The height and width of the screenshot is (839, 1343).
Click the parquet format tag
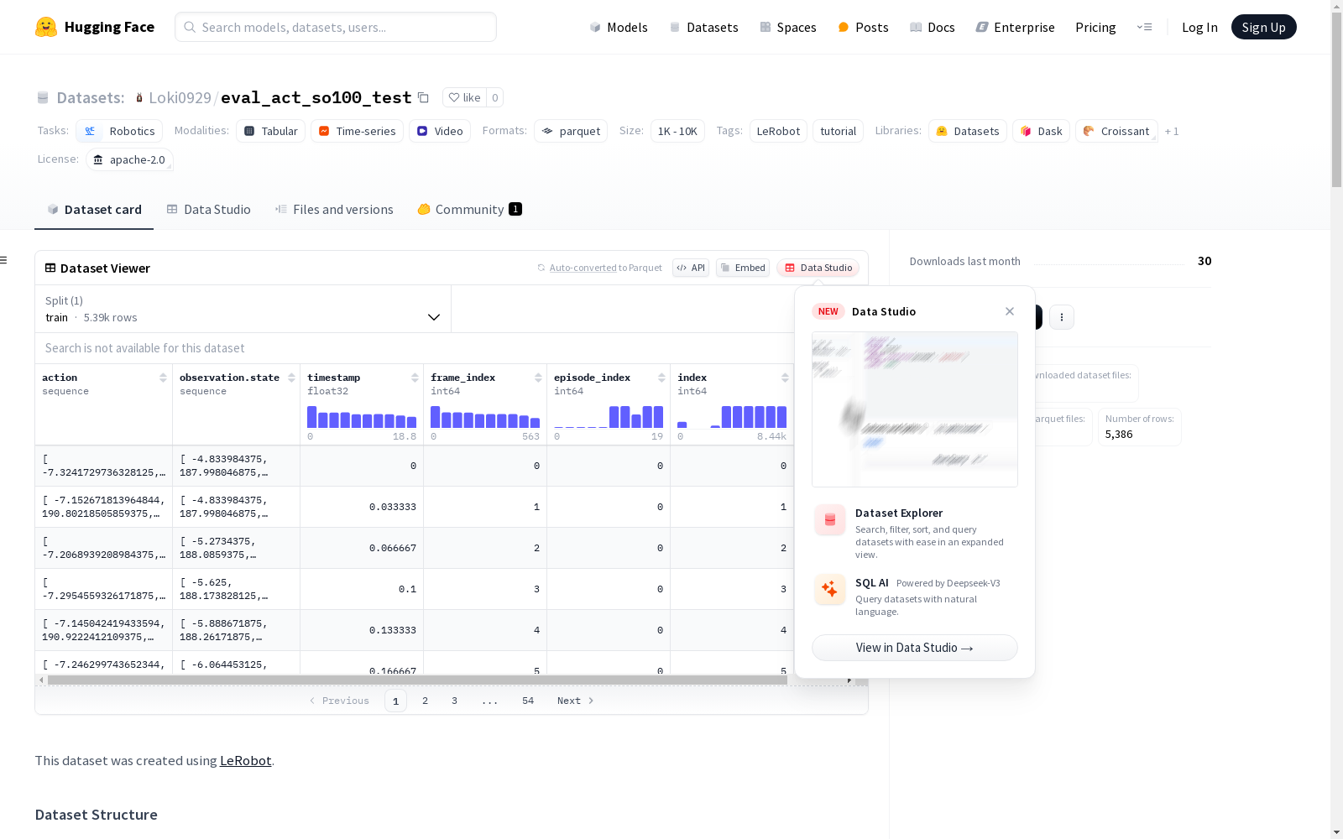571,131
